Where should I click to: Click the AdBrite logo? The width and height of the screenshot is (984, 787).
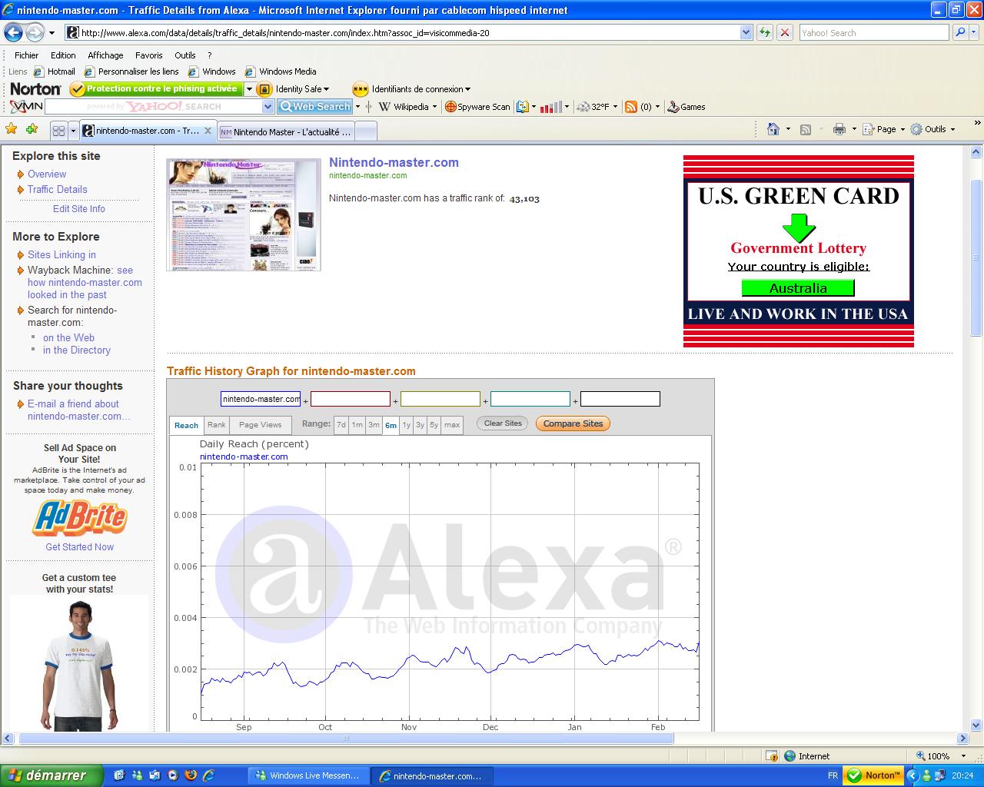click(79, 518)
